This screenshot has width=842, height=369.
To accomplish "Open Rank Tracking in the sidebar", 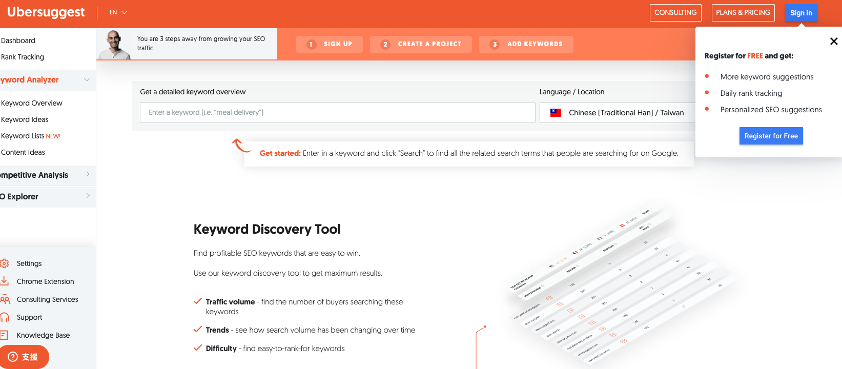I will tap(23, 57).
